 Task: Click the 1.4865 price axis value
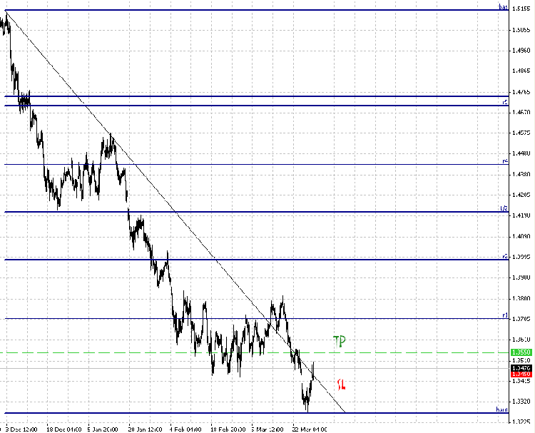521,71
